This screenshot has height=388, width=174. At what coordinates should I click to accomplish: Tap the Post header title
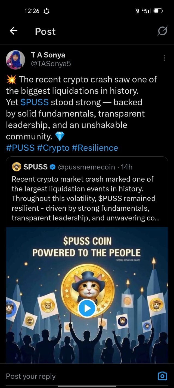[x=45, y=32]
